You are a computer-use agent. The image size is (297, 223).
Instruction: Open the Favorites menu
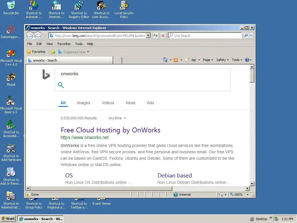[64, 44]
